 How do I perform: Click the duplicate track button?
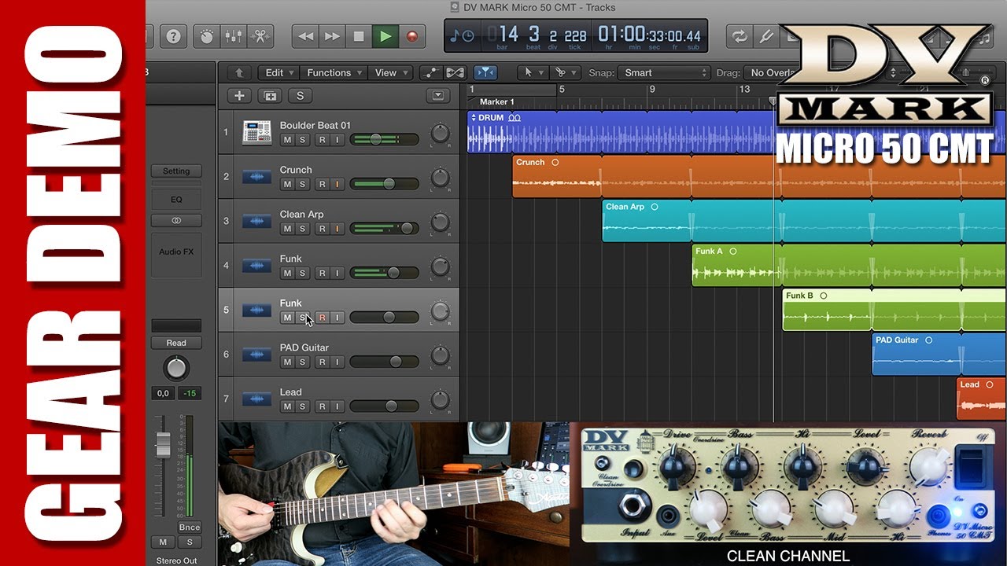270,96
